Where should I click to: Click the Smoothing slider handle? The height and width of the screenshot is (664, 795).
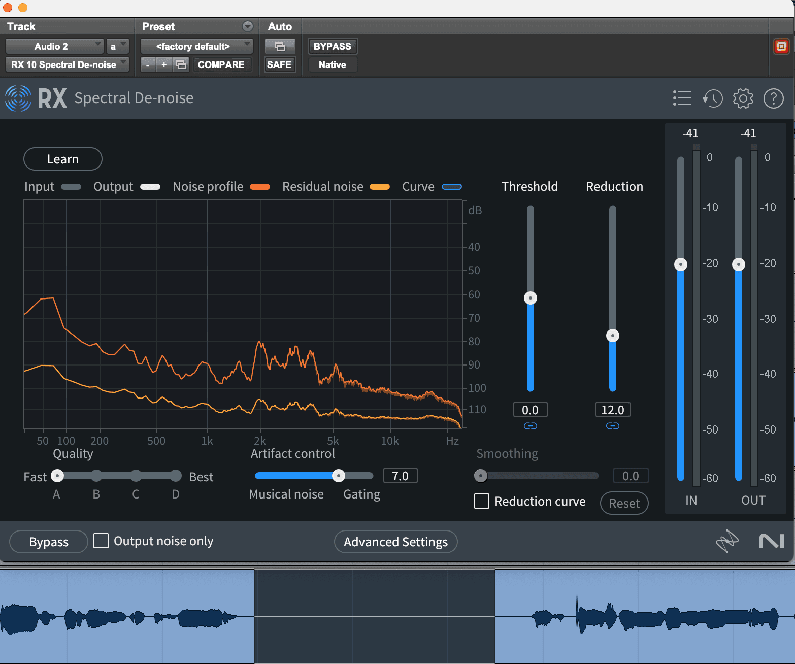pyautogui.click(x=481, y=476)
